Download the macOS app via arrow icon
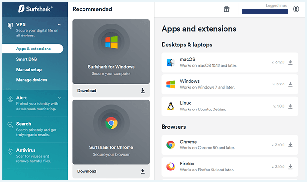 coord(290,62)
